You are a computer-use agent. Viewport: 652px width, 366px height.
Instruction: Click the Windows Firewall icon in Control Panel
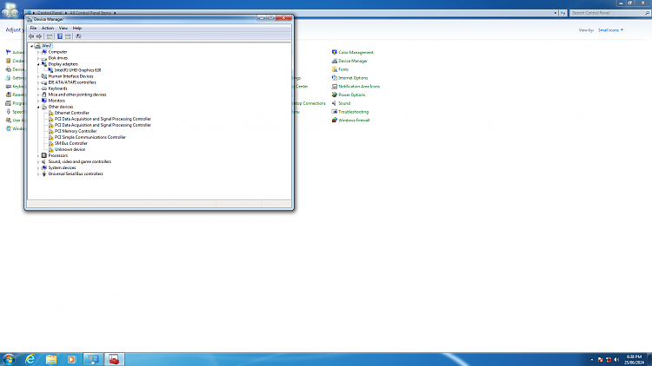pos(335,121)
